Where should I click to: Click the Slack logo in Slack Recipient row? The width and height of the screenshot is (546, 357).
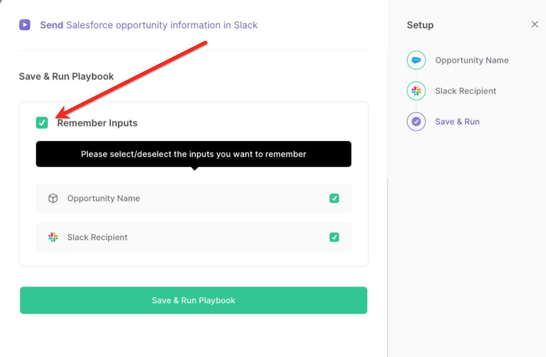[x=53, y=237]
